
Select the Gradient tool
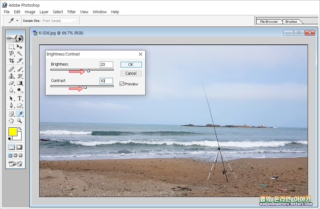pyautogui.click(x=20, y=83)
